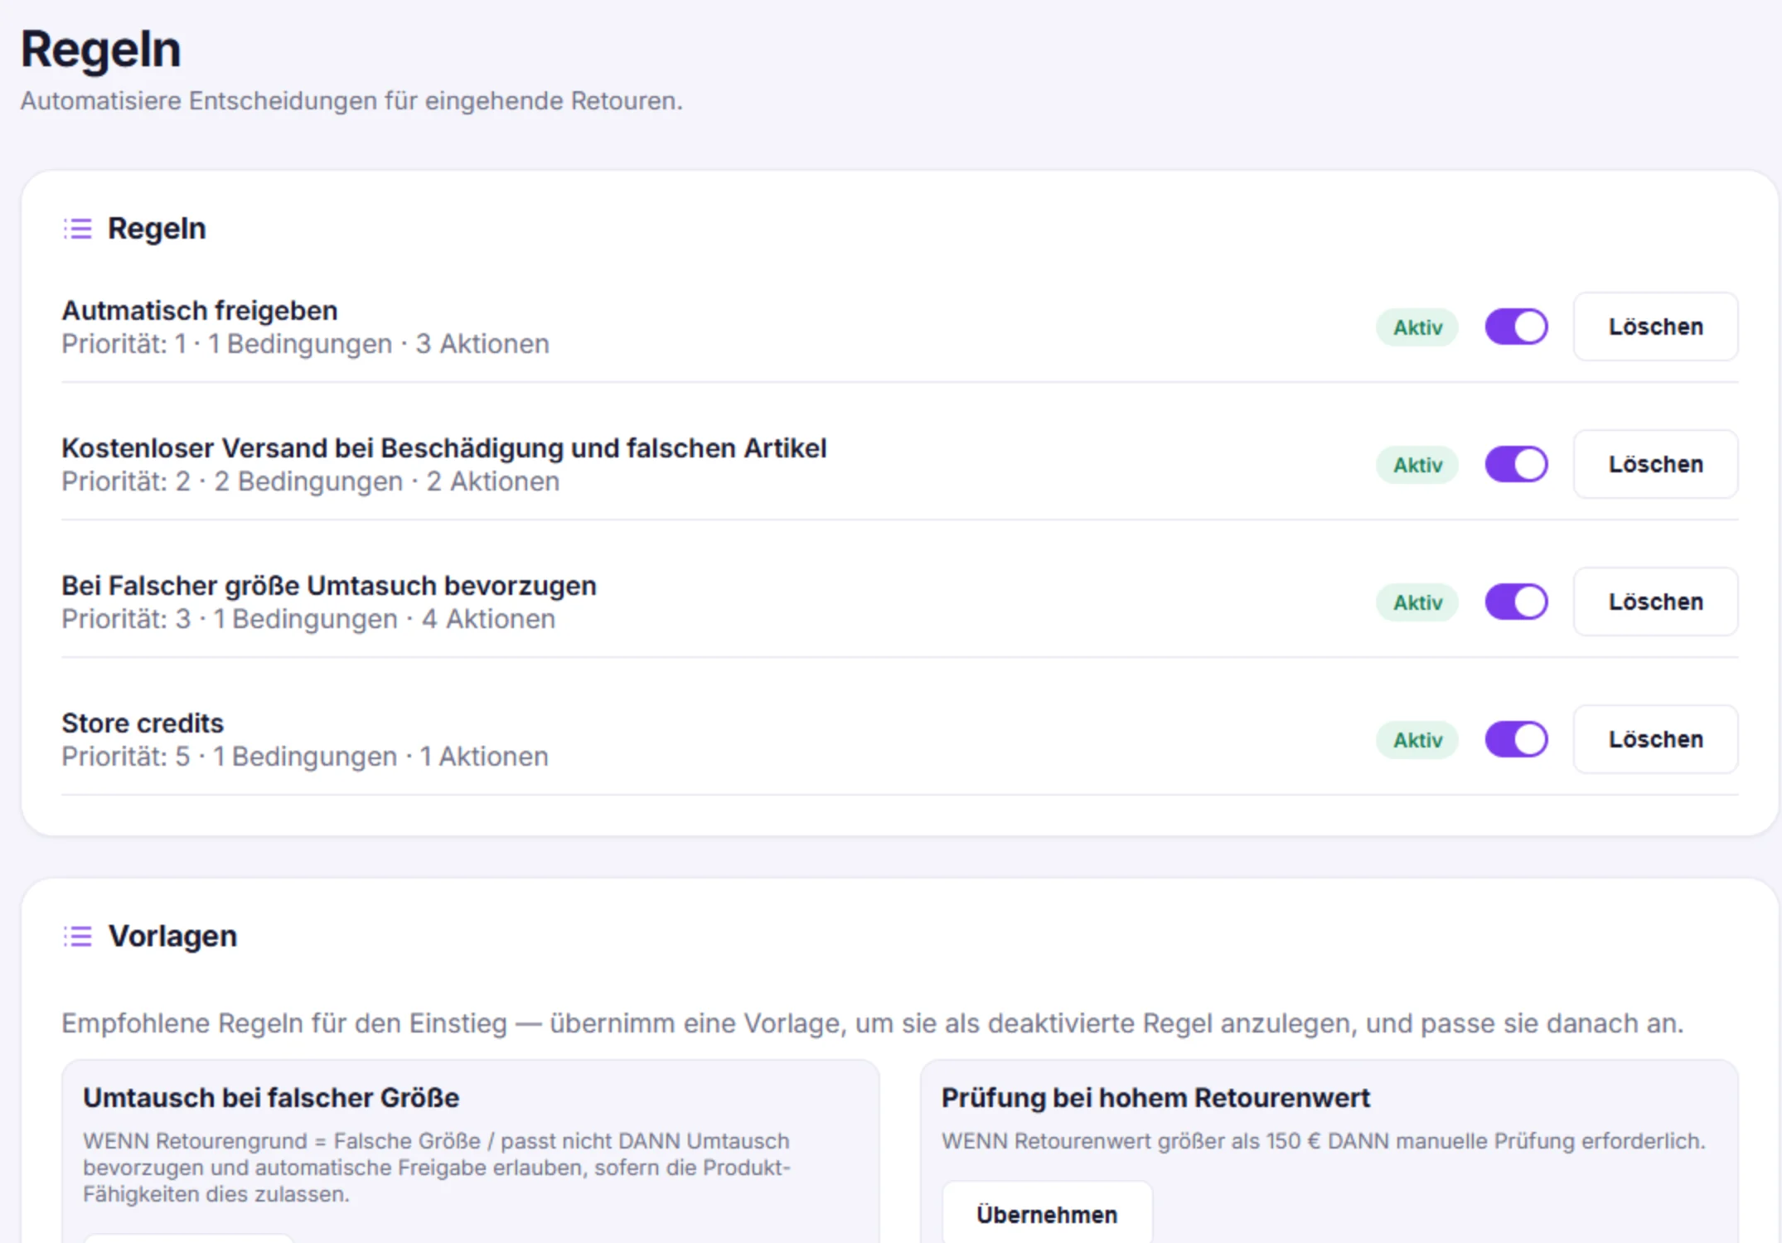Image resolution: width=1782 pixels, height=1243 pixels.
Task: Toggle off Kostenloser Versand bei Beschädigung rule
Action: pos(1516,464)
